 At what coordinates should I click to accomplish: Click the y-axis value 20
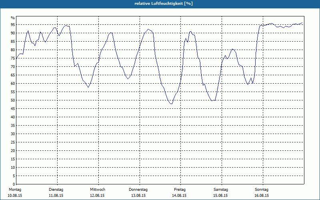13,151
